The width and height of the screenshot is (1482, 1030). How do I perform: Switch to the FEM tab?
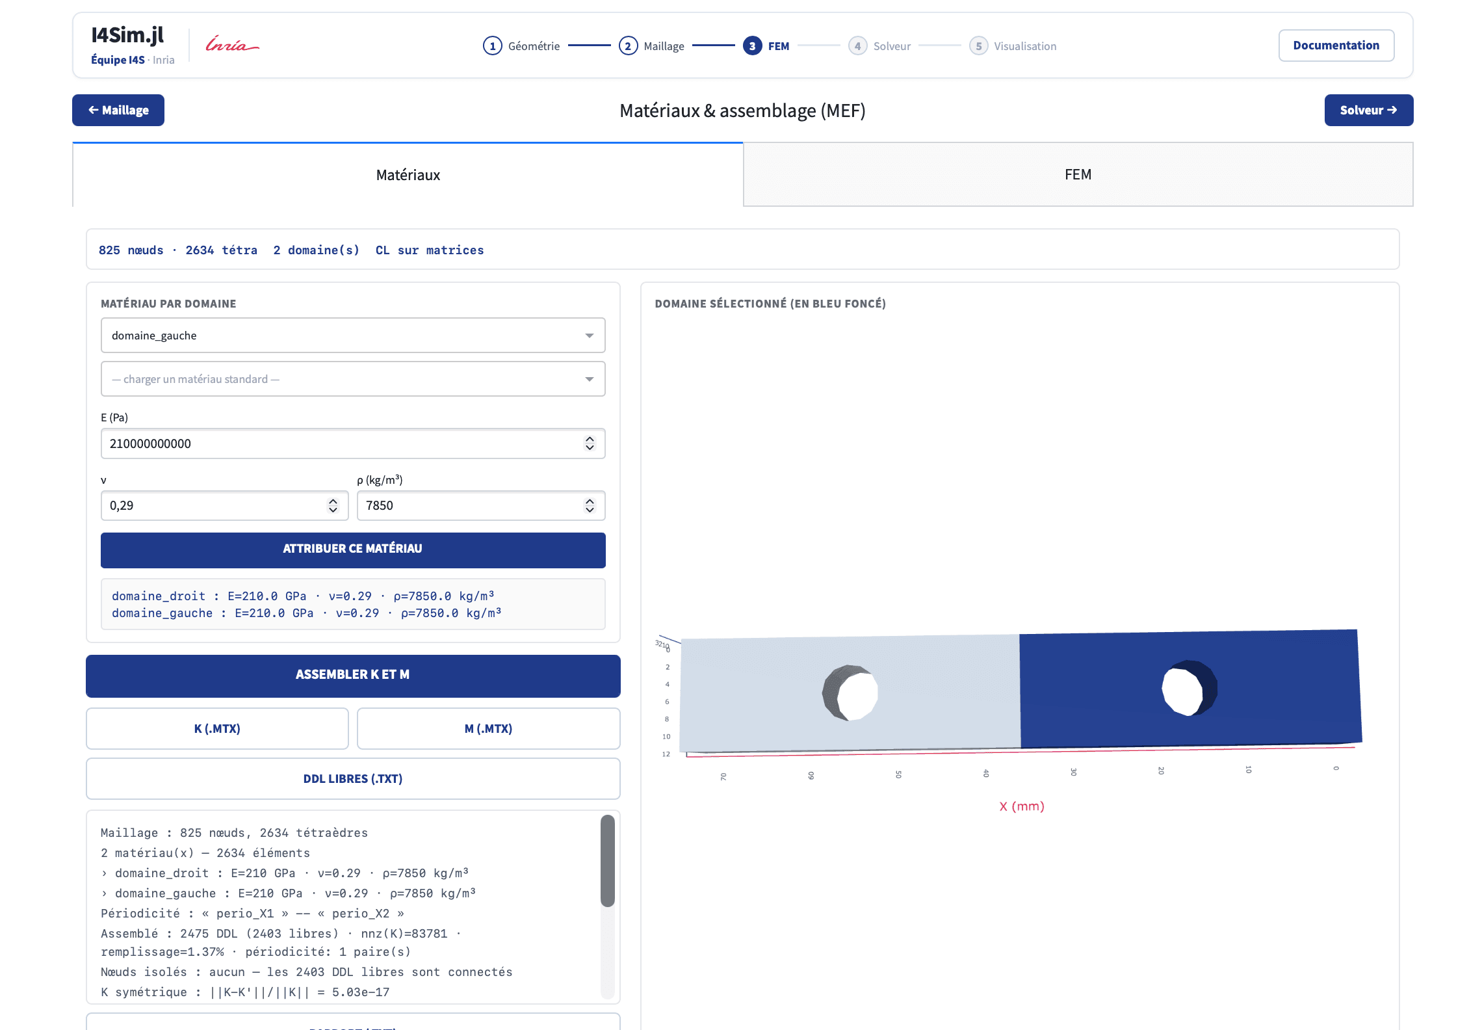[1078, 174]
